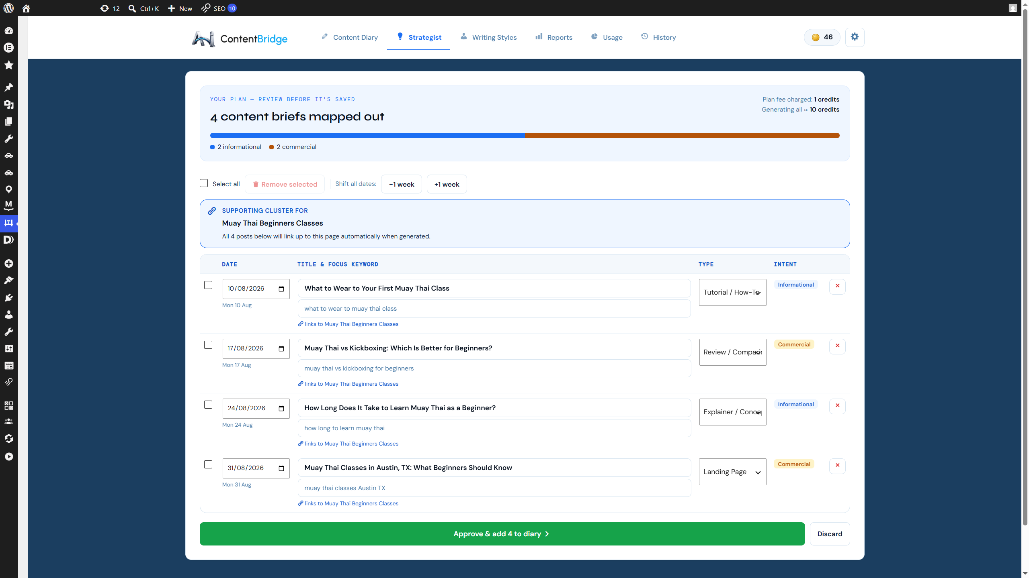Expand the Tutorial / How-To type dropdown

[732, 292]
